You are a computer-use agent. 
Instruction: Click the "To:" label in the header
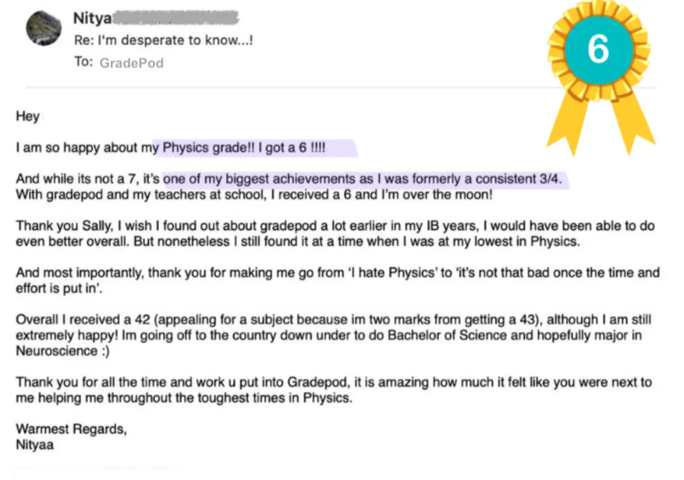tap(84, 62)
